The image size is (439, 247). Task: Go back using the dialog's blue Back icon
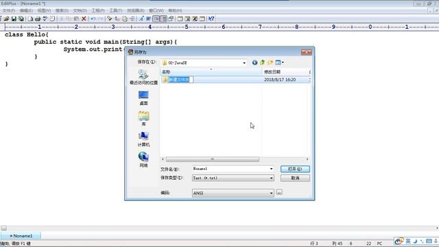click(x=254, y=62)
